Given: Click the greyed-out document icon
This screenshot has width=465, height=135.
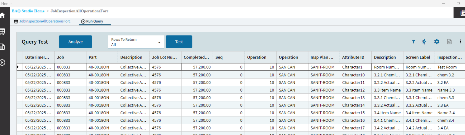Looking at the screenshot, I should (x=449, y=42).
